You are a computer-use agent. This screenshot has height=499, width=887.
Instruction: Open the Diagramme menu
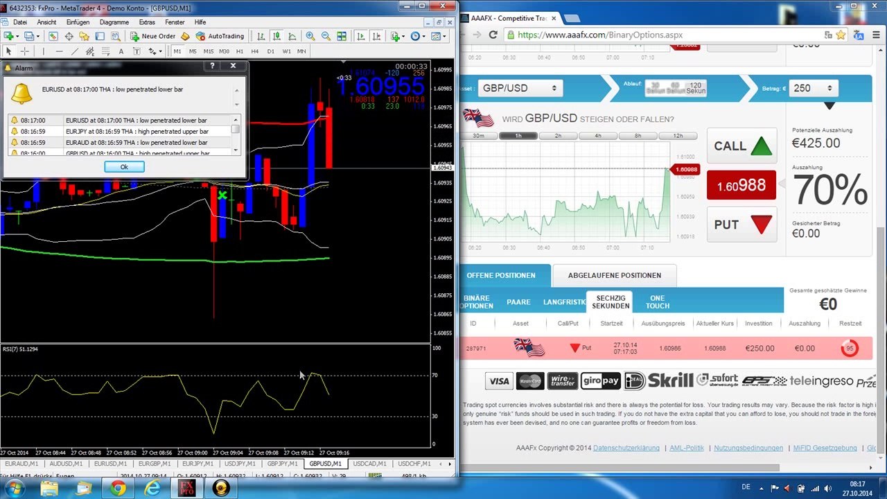tap(114, 22)
